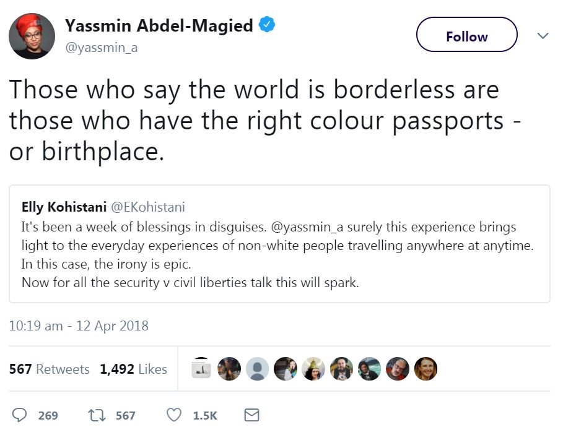Screen dimensions: 563x427
Task: Click the Yassmin Abdel-Magied display name
Action: point(159,26)
